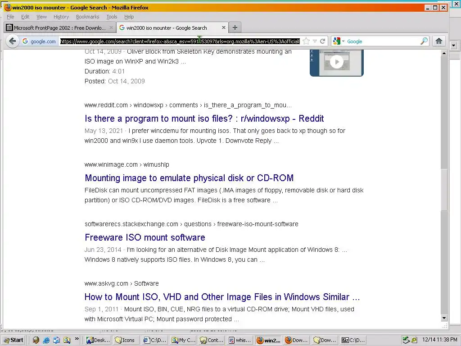This screenshot has height=346, width=461.
Task: Open Mounting image to emulate physical disk link
Action: coord(189,178)
